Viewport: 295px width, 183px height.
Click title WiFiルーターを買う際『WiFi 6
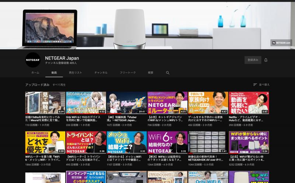(x=43, y=158)
